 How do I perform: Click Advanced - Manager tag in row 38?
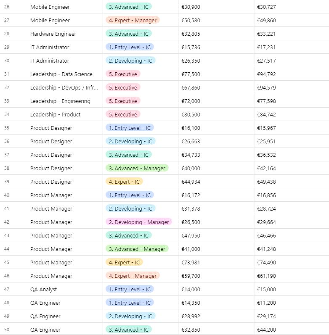(x=137, y=169)
